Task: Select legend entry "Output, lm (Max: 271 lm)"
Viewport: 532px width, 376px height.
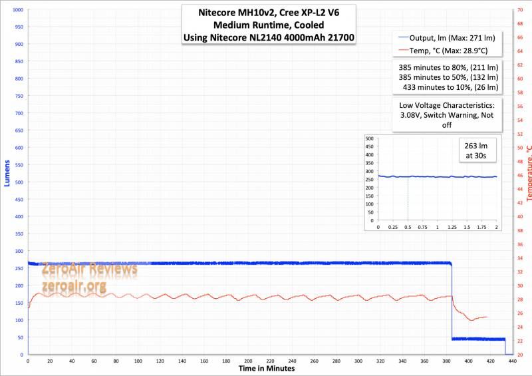Action: (452, 38)
